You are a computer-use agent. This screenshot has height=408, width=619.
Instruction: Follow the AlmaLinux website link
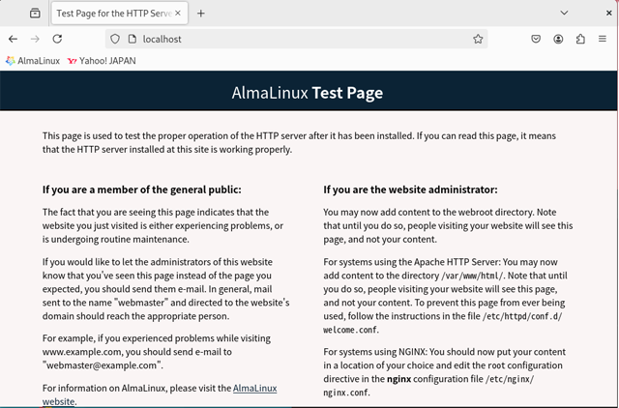(254, 388)
